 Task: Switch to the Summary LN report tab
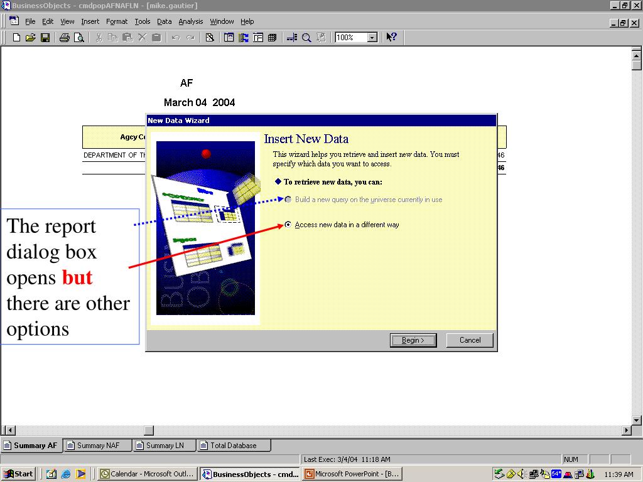[x=165, y=446]
